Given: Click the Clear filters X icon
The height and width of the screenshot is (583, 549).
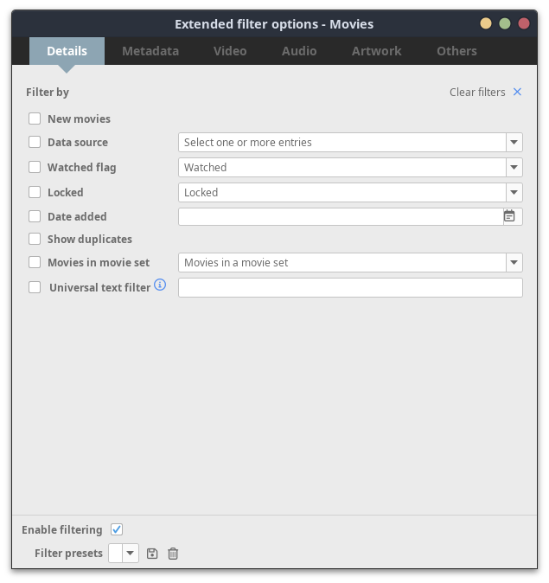Looking at the screenshot, I should (517, 92).
